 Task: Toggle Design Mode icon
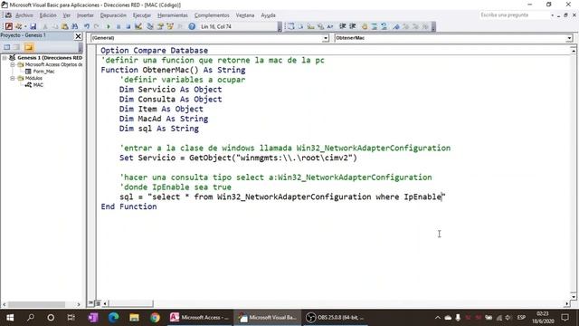pyautogui.click(x=138, y=26)
